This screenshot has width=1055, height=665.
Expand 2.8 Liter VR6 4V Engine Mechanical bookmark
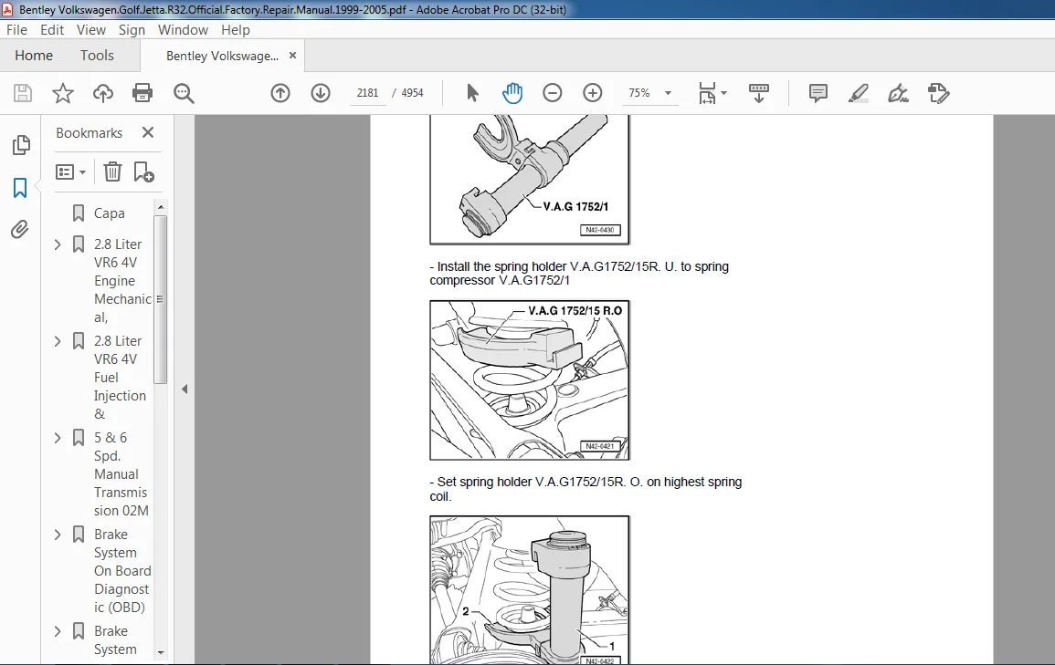click(58, 244)
